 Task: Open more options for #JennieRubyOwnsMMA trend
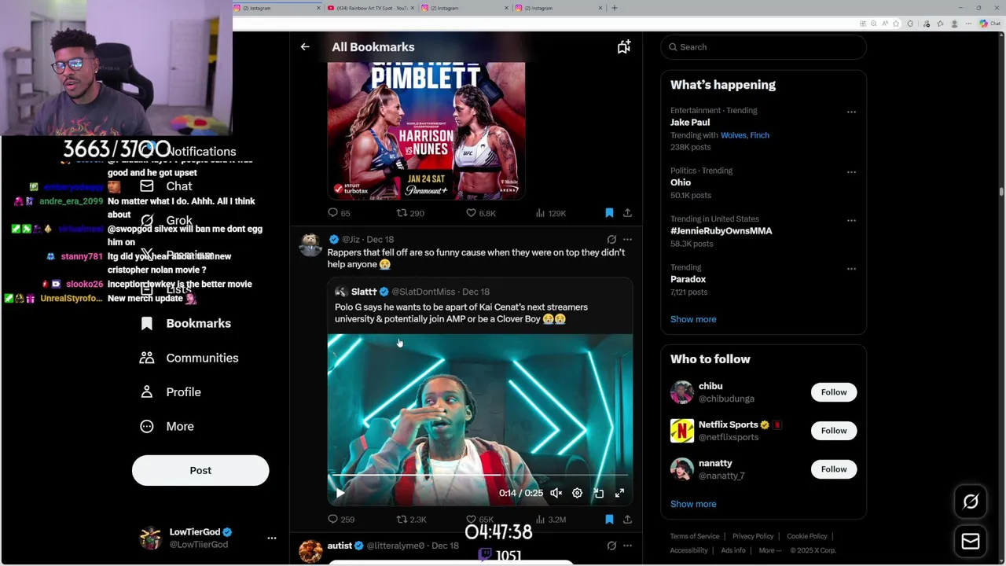(x=851, y=220)
